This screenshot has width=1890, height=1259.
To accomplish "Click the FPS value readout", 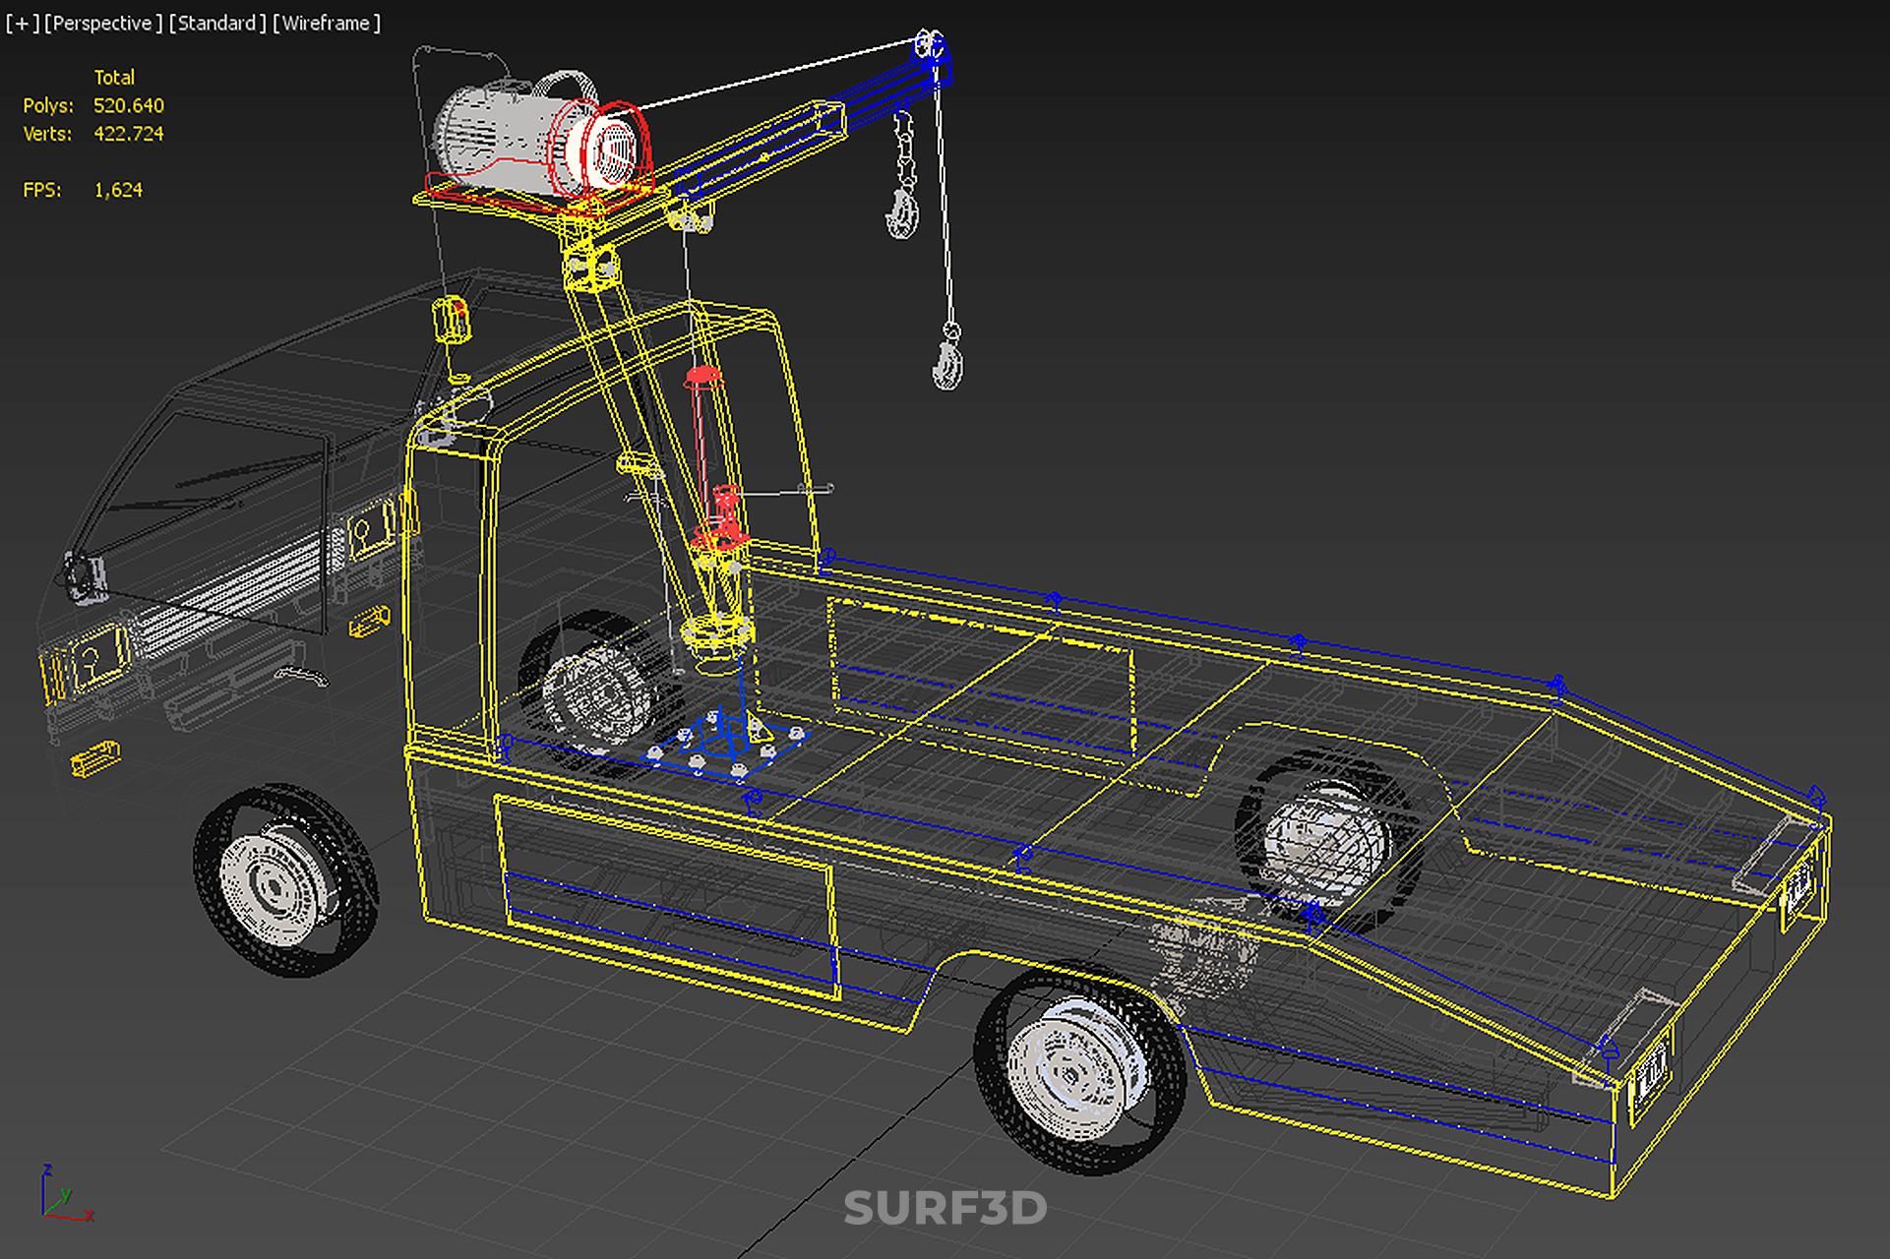I will tap(118, 190).
